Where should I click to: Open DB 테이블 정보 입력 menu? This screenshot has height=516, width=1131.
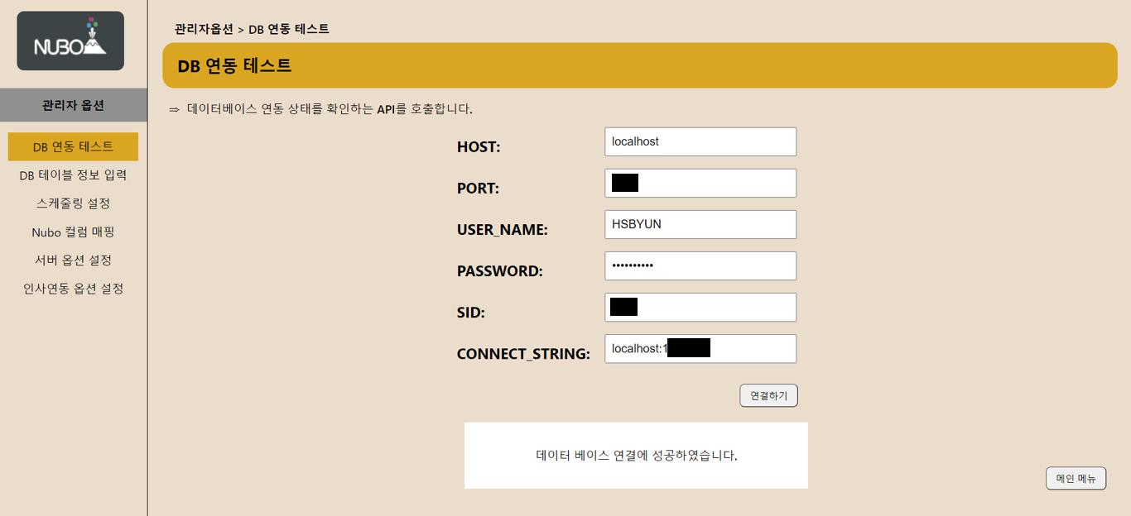click(x=73, y=175)
